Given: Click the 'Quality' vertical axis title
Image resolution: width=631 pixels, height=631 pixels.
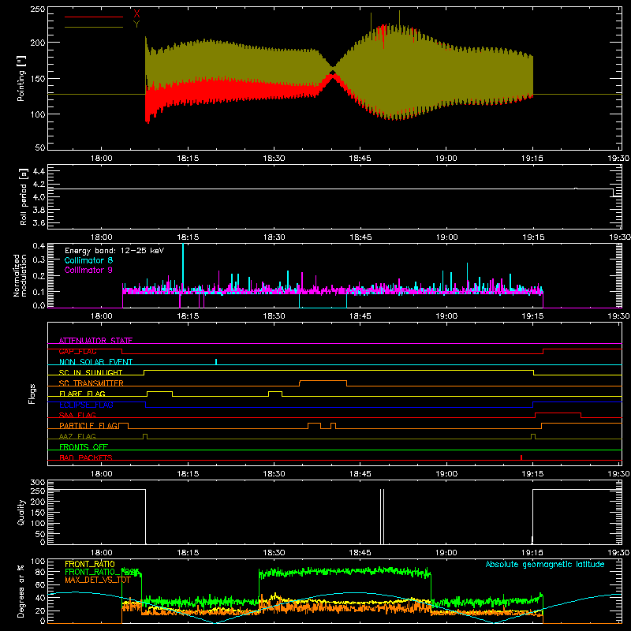Looking at the screenshot, I should [x=21, y=512].
